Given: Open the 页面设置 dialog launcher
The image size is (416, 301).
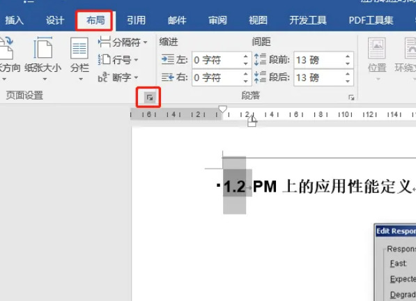Looking at the screenshot, I should point(150,98).
